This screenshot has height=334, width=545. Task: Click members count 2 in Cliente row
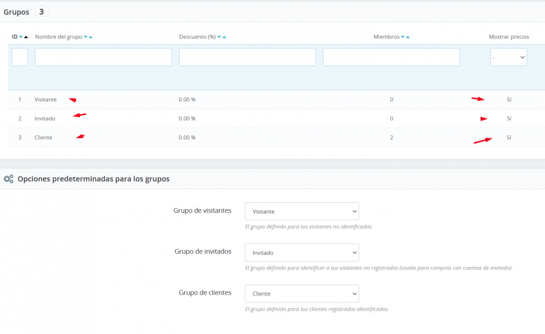(391, 138)
